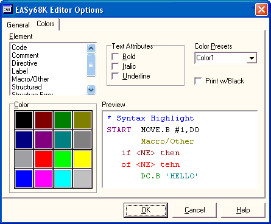Click the Cancel button
Image resolution: width=271 pixels, height=224 pixels.
pyautogui.click(x=194, y=210)
